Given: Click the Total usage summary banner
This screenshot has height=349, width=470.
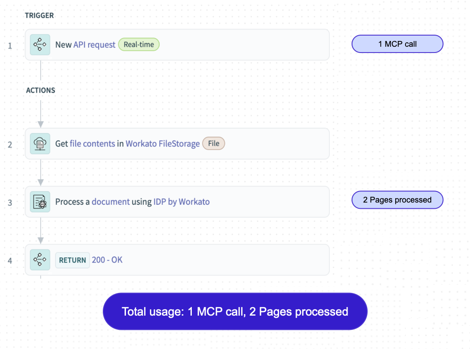Looking at the screenshot, I should [235, 311].
